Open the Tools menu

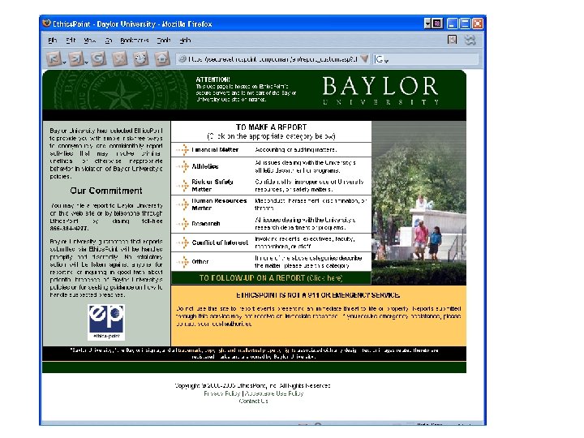(164, 41)
